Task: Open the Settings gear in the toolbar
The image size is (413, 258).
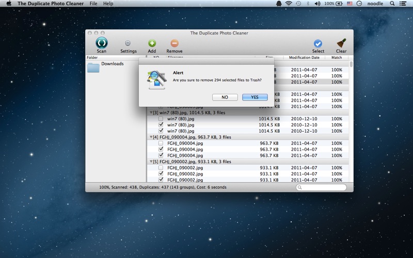Action: 128,43
